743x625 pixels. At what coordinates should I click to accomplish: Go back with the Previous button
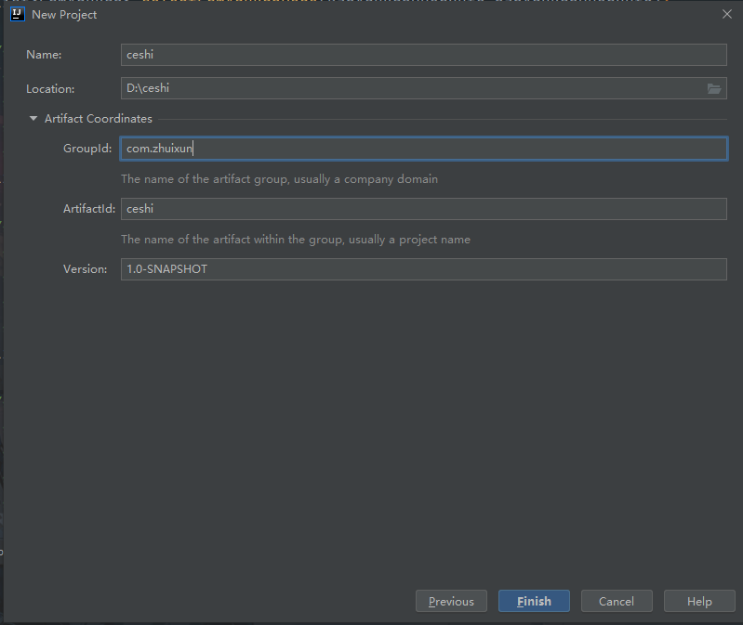click(451, 602)
